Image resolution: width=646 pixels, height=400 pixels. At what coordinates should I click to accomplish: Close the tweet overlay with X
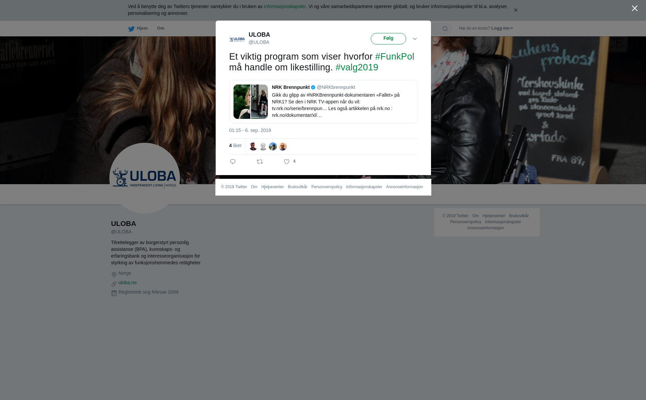pyautogui.click(x=635, y=8)
